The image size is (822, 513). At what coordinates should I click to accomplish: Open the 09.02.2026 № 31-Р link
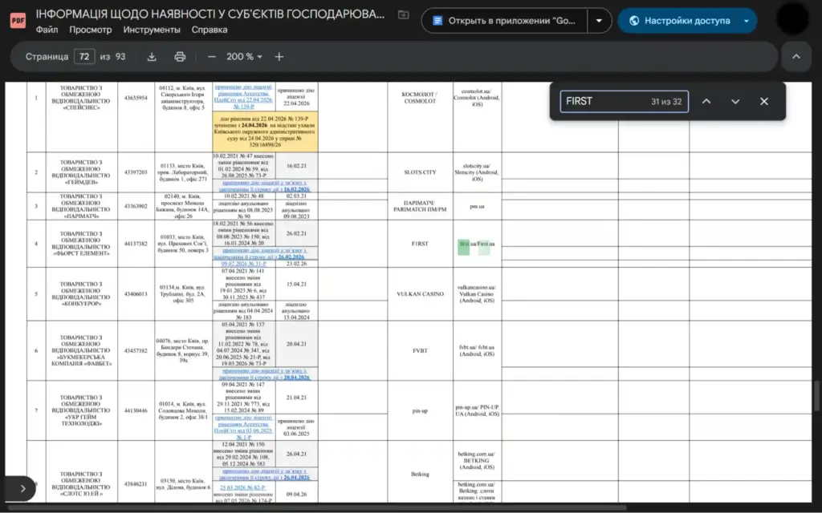click(x=244, y=264)
